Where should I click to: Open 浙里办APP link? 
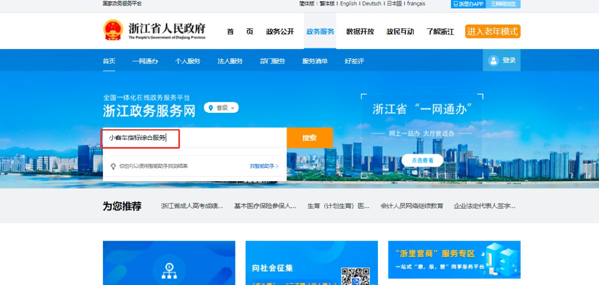pos(468,4)
